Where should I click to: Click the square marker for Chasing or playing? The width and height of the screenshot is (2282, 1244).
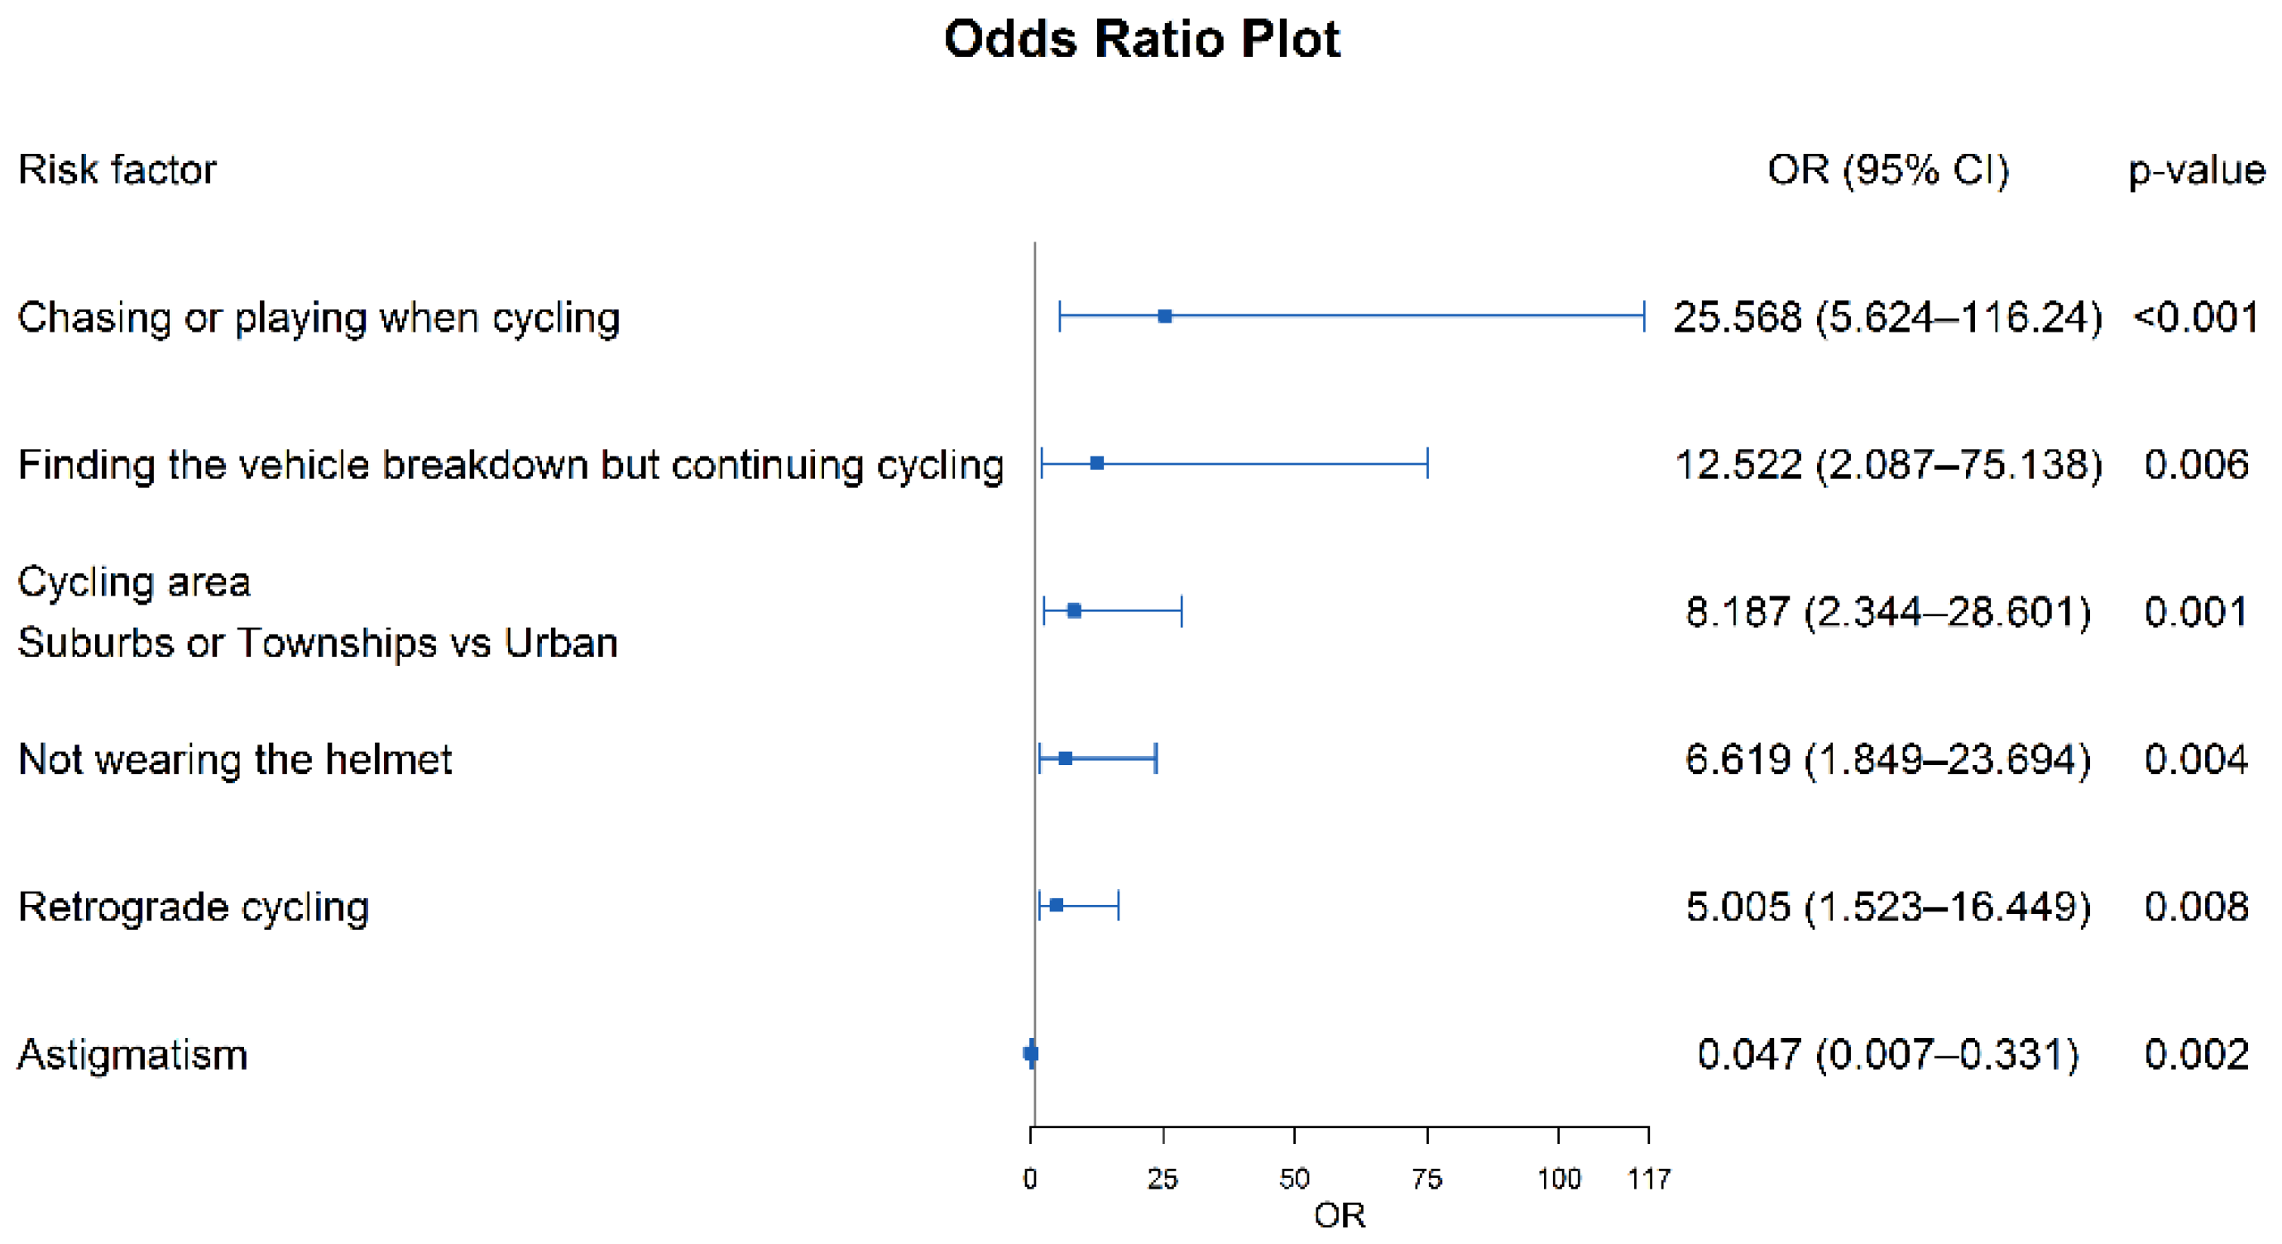pos(1165,316)
